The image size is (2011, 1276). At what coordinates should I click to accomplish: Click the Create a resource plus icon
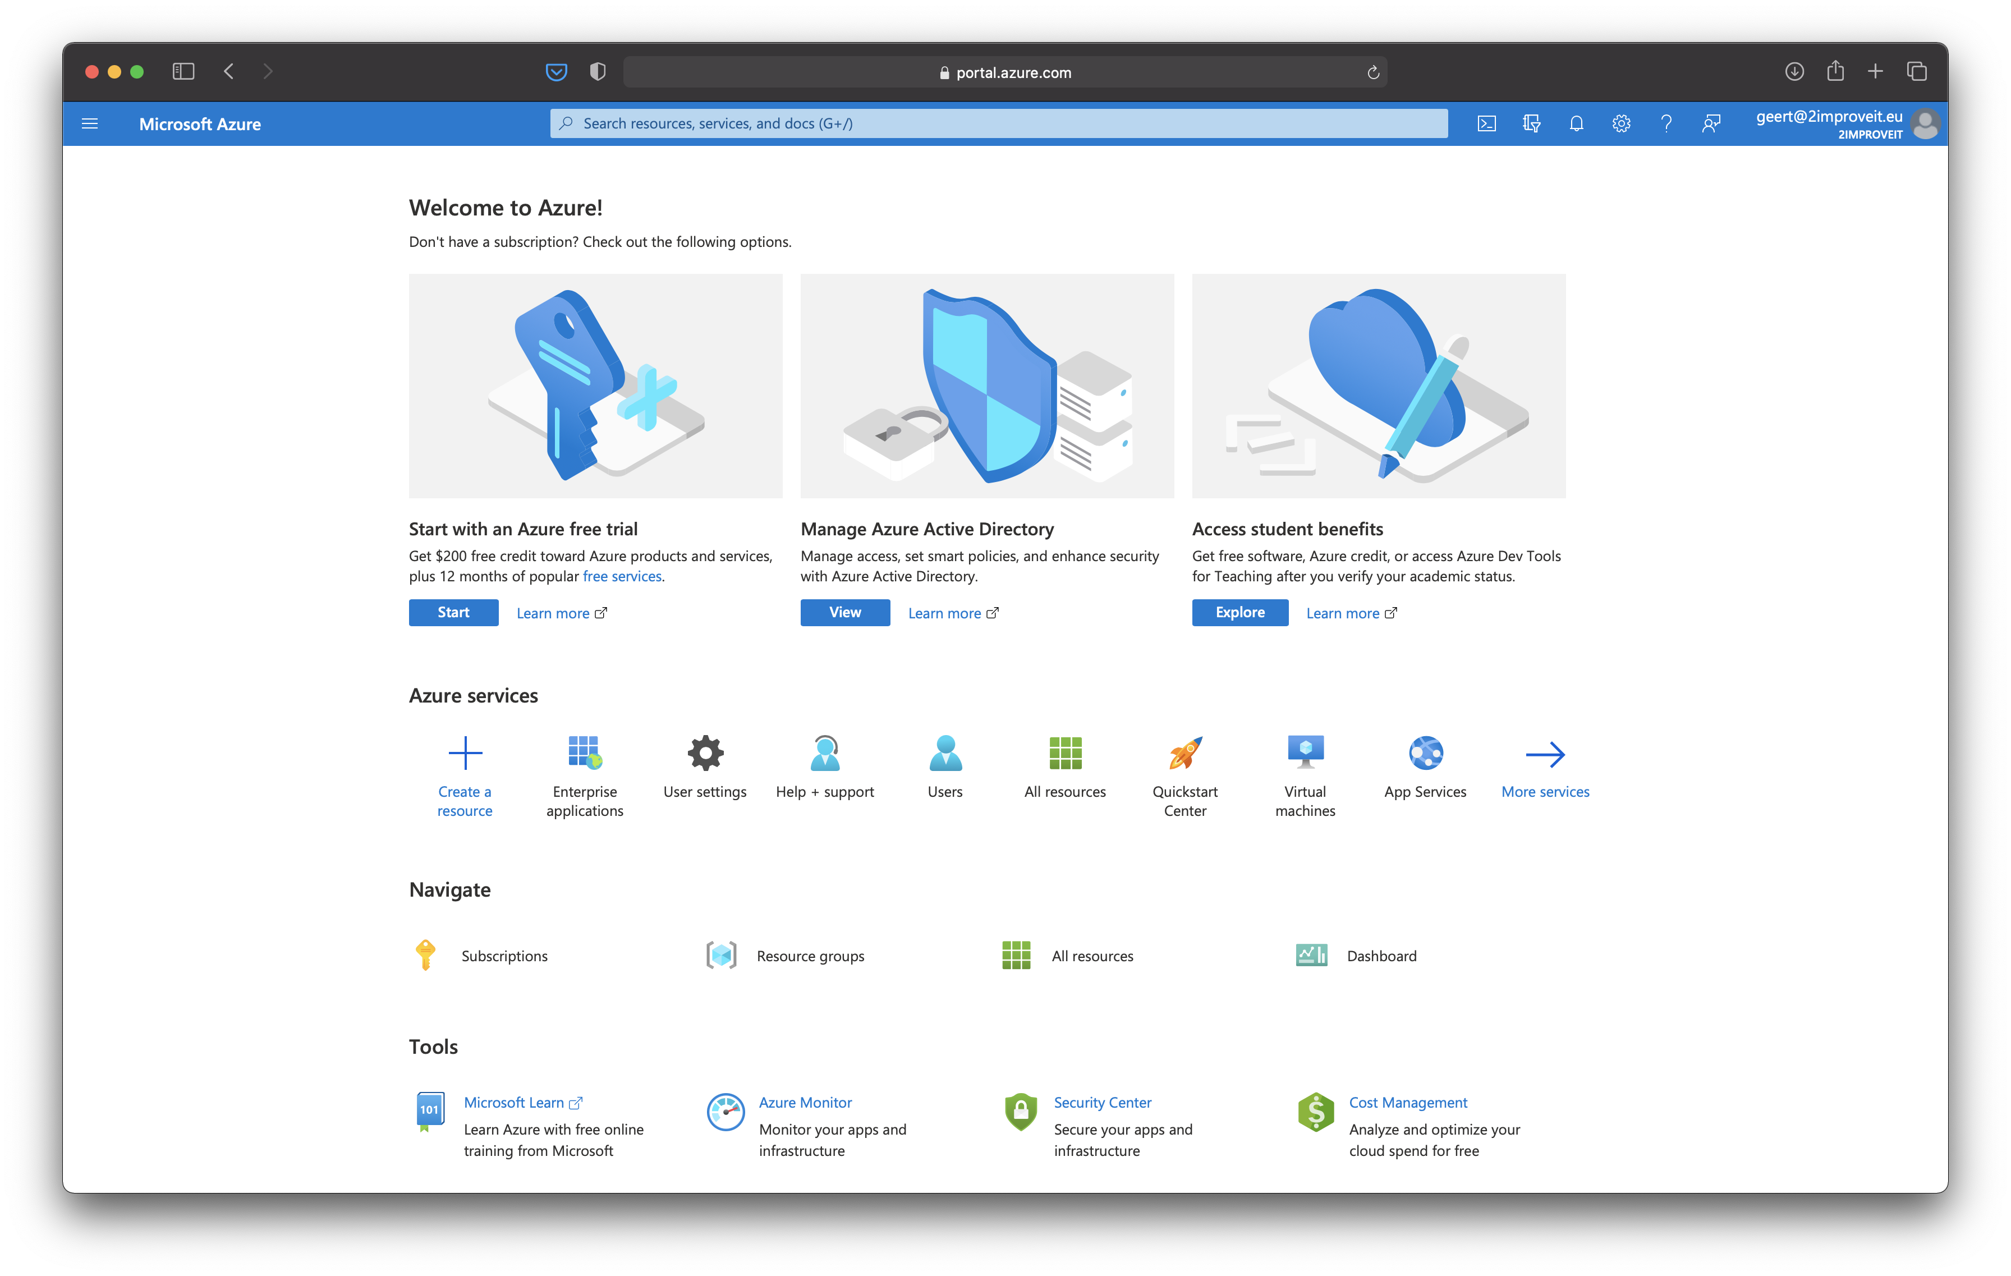point(465,753)
